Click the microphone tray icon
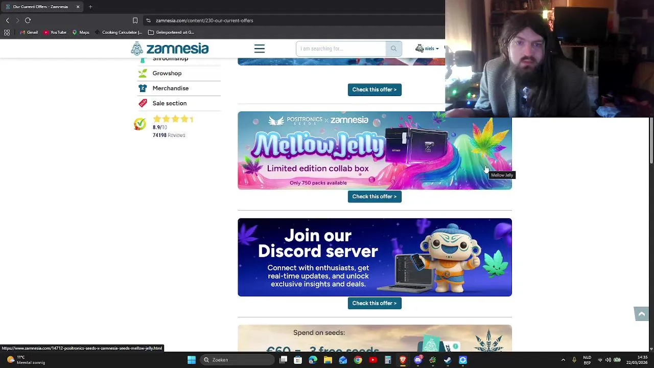 [574, 360]
